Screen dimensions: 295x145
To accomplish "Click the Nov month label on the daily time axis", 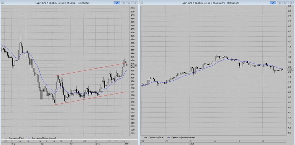I will [71, 144].
